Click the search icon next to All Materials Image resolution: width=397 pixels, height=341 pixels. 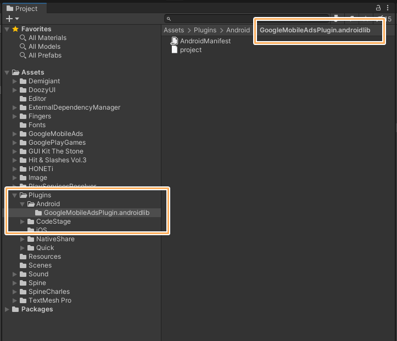(23, 38)
